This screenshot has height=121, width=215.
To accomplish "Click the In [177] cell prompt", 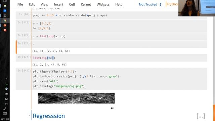I will (24, 57).
